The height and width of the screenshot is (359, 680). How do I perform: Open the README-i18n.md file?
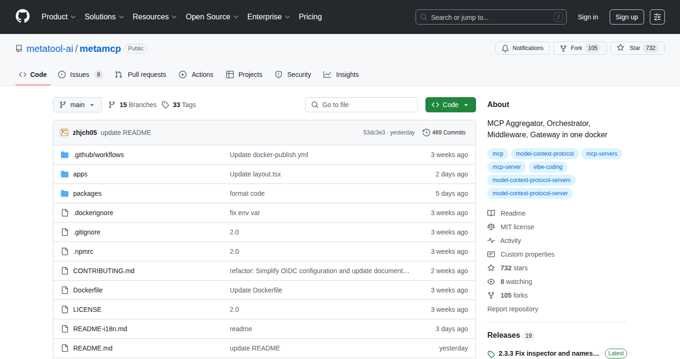tap(100, 329)
